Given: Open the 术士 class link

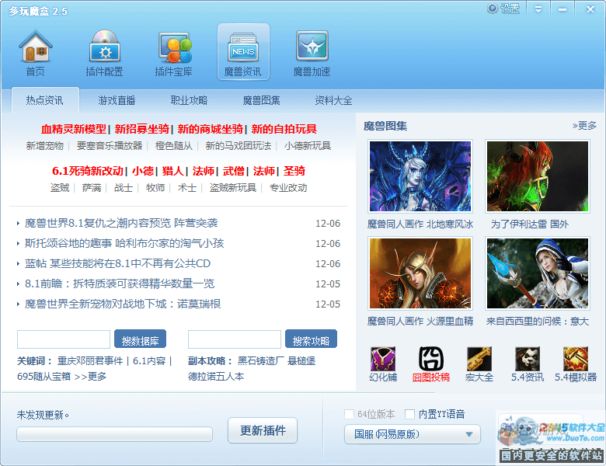Looking at the screenshot, I should pos(187,188).
